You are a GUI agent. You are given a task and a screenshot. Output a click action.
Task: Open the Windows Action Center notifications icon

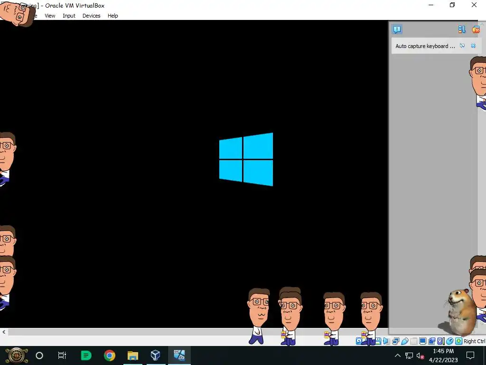(x=470, y=355)
